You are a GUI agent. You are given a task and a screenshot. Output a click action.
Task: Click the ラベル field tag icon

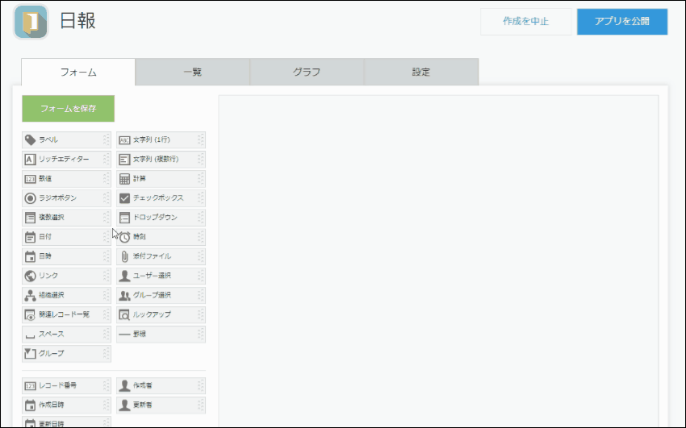tap(31, 140)
